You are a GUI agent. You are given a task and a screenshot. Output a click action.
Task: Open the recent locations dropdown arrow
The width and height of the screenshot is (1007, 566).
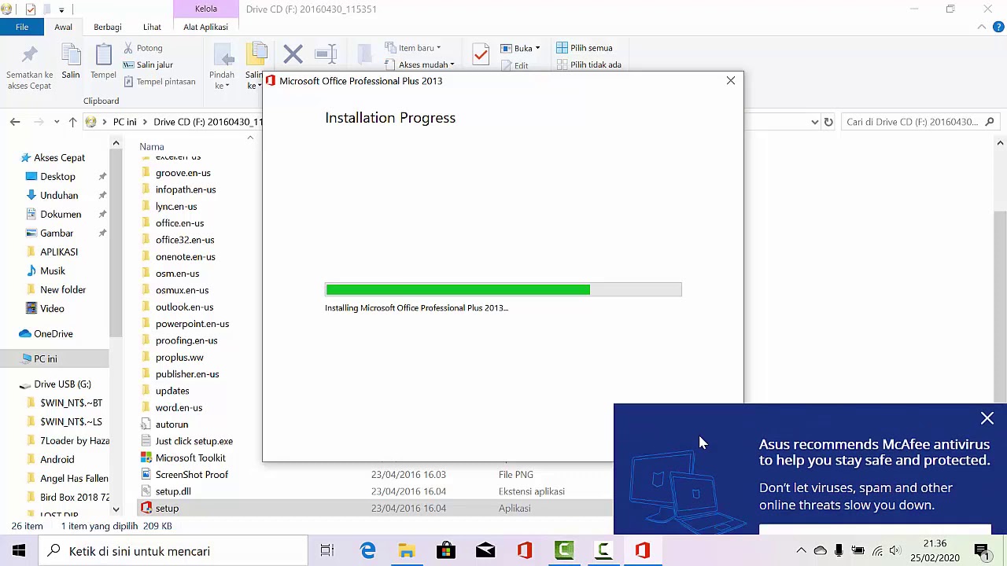[57, 122]
